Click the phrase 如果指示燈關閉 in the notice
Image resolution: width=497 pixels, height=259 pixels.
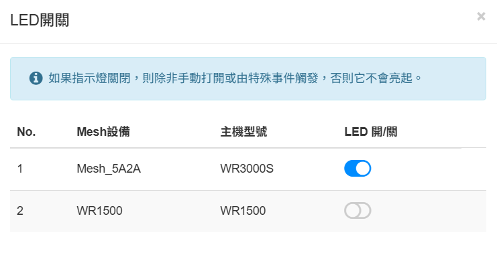(89, 78)
